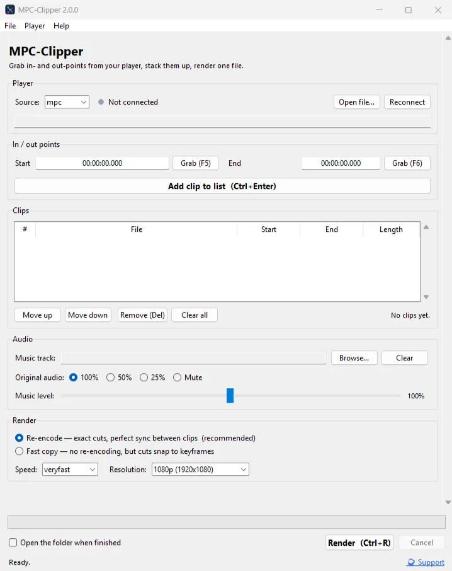Maximize the MPC-Clipper window
The image size is (452, 571).
coord(409,10)
